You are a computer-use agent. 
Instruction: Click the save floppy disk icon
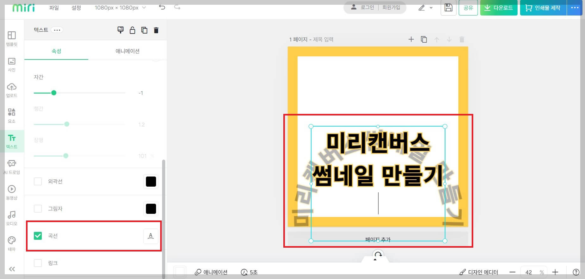pos(448,8)
